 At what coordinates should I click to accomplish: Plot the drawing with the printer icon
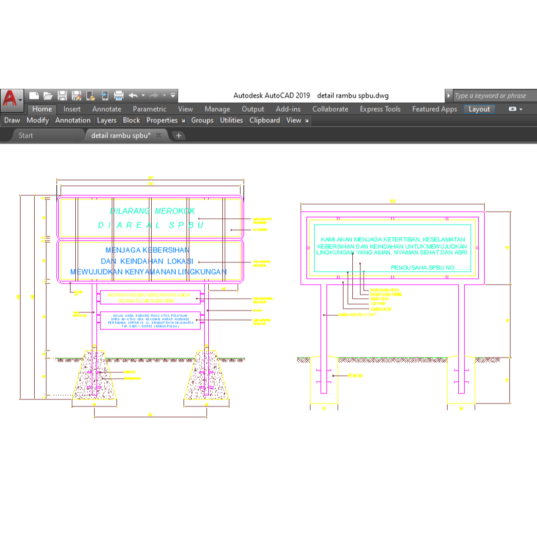tap(118, 95)
